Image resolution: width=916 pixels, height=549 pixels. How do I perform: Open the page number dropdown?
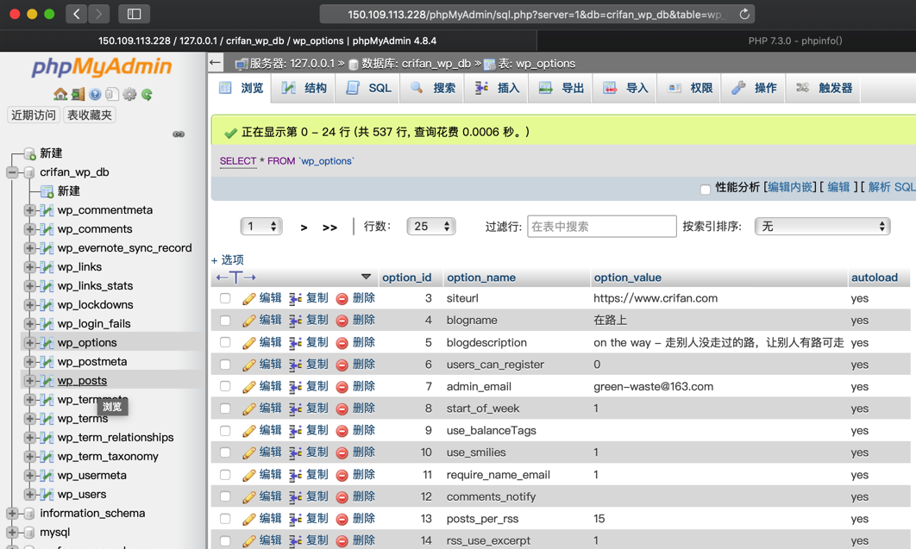click(x=261, y=227)
